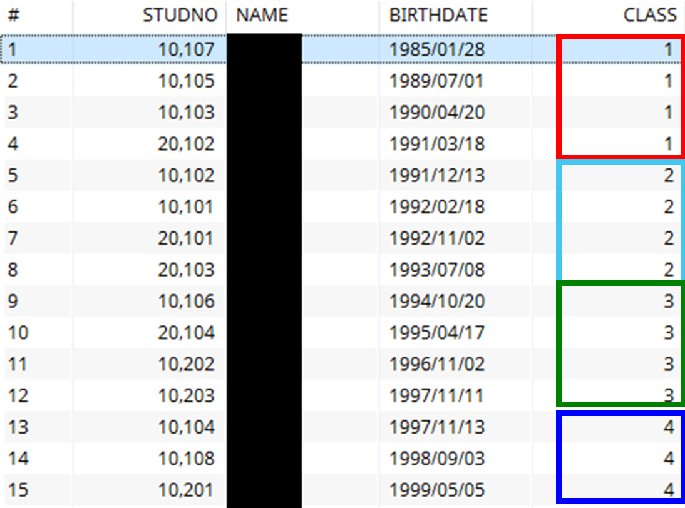685x508 pixels.
Task: Click birthdate 1996/11/02
Action: tap(437, 363)
